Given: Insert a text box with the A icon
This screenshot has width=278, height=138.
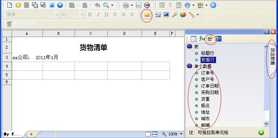Looking at the screenshot, I should (x=158, y=15).
